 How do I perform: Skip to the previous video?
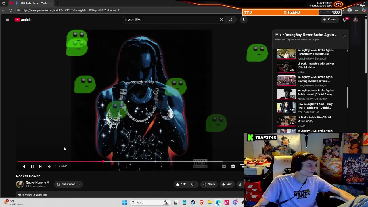[23, 166]
